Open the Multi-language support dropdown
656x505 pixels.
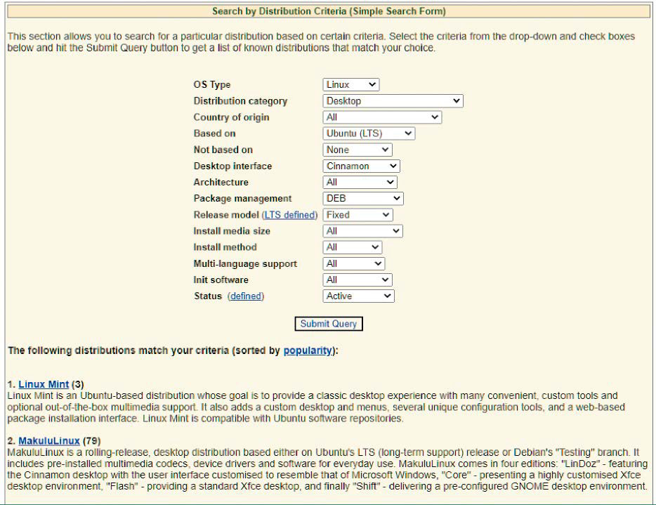[x=354, y=264]
